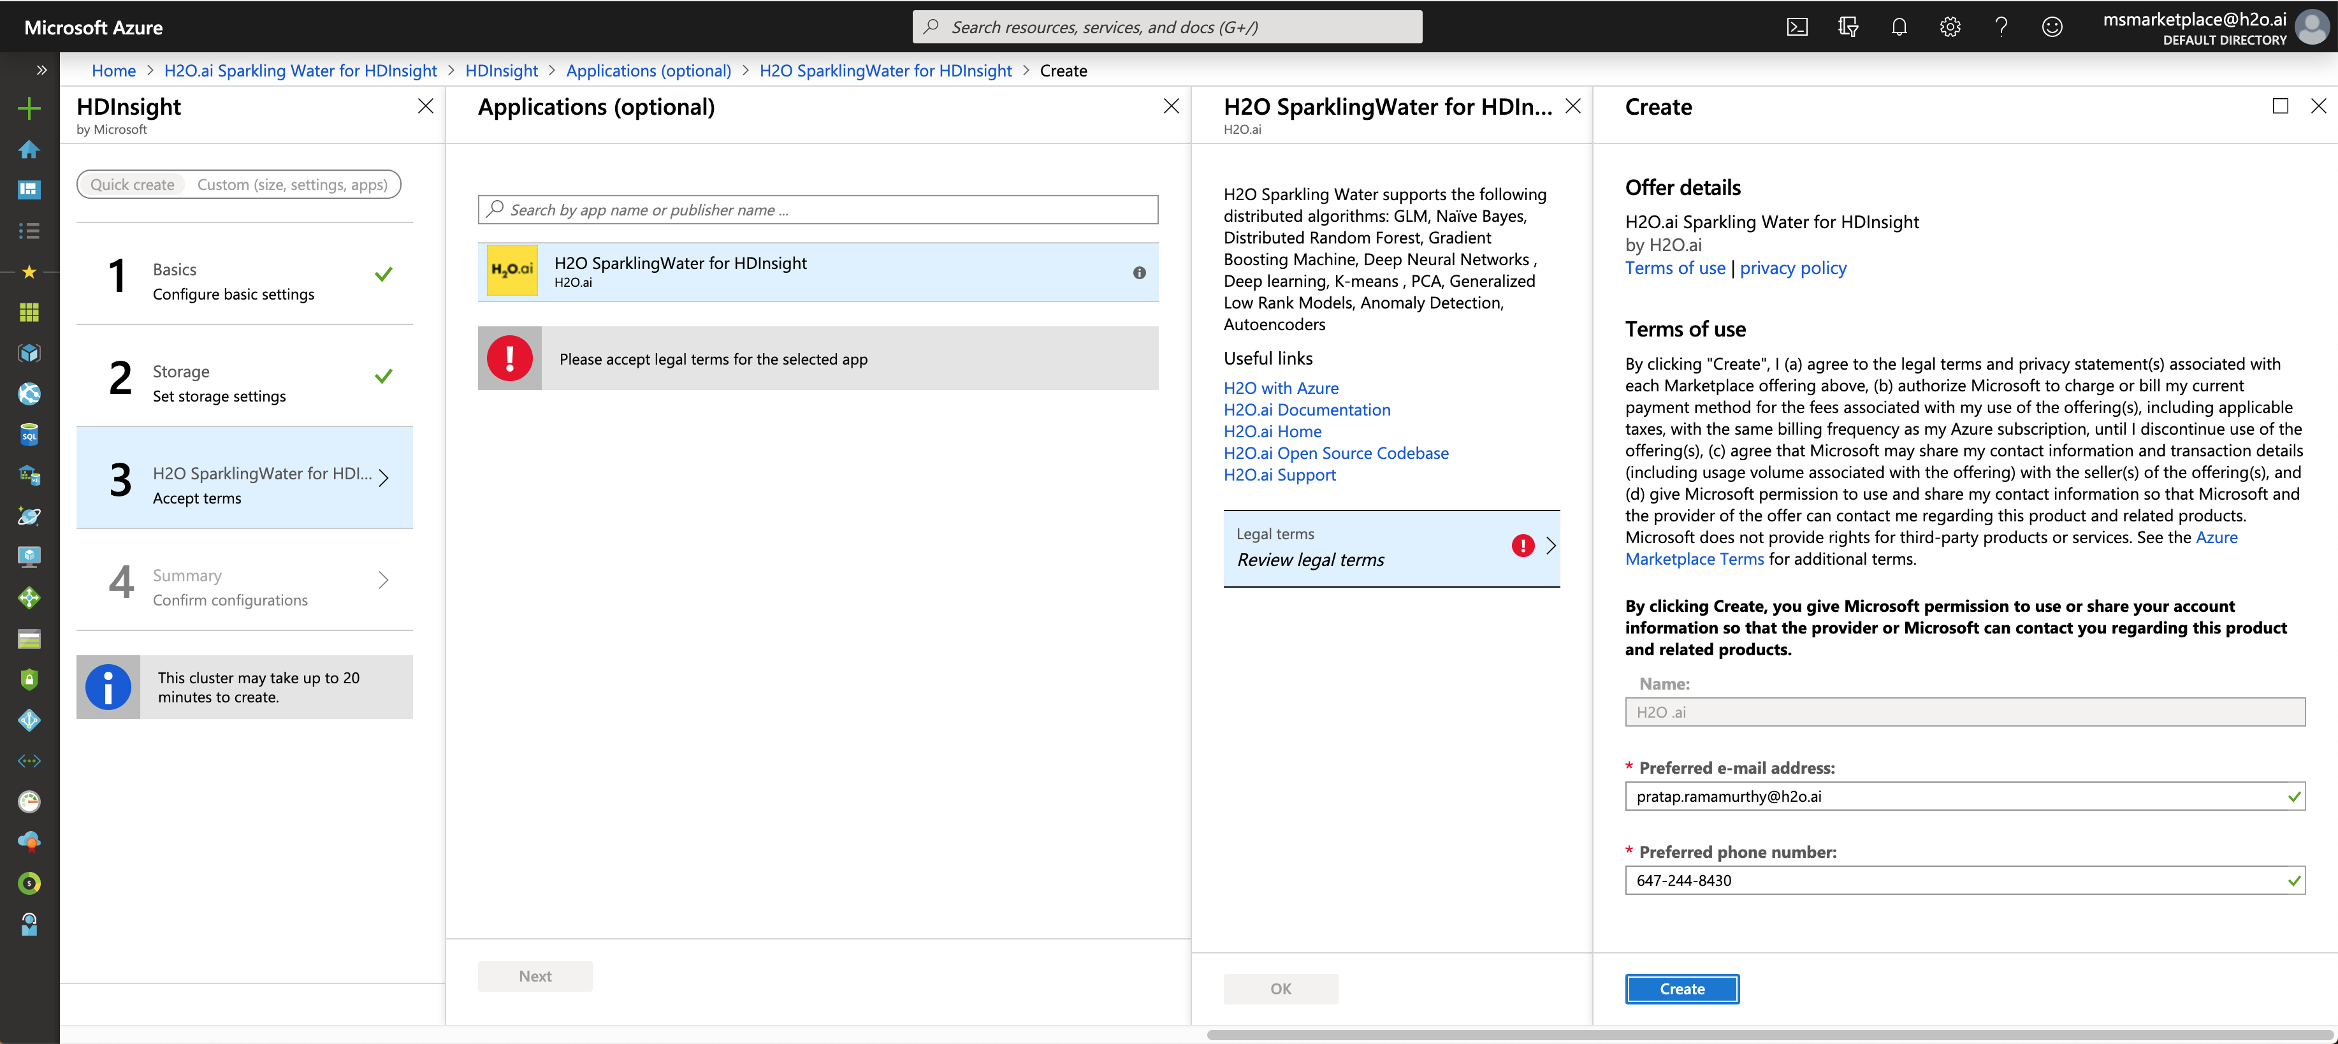
Task: Open directory and subscription filter icon
Action: [x=1848, y=27]
